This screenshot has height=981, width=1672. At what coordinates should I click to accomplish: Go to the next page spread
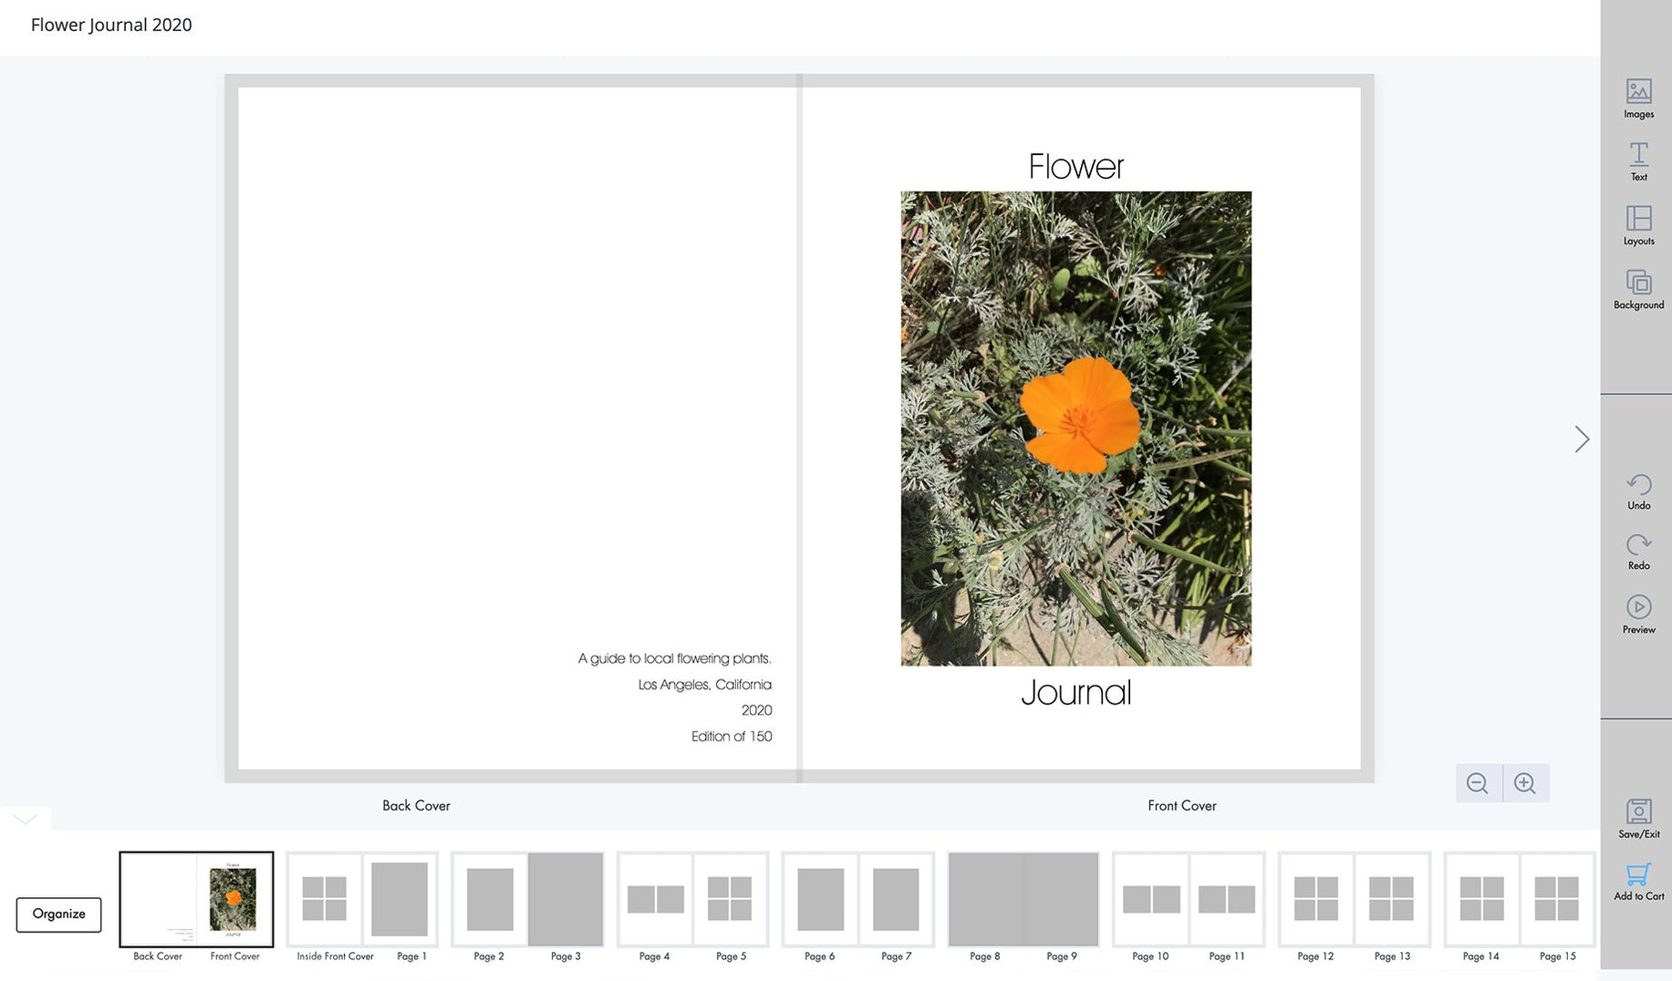tap(1582, 439)
